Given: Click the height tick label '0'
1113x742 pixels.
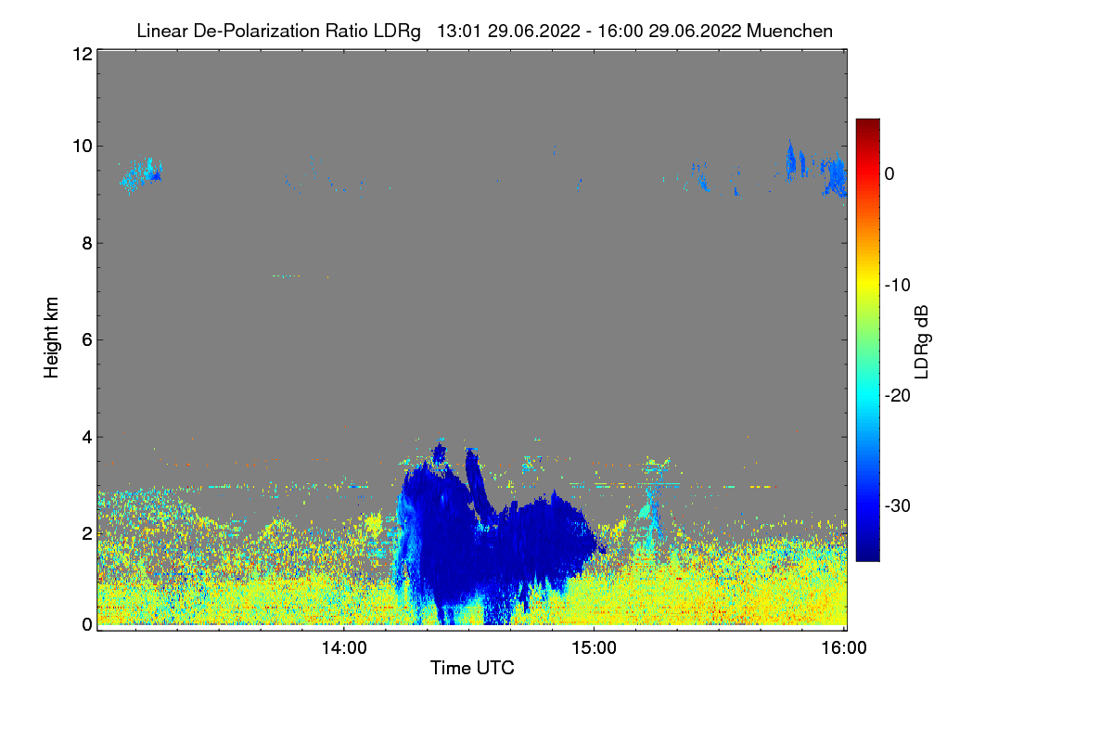Looking at the screenshot, I should (x=85, y=624).
